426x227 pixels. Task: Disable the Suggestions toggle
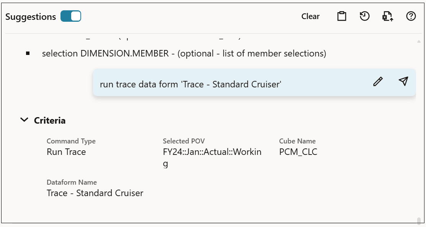[71, 16]
